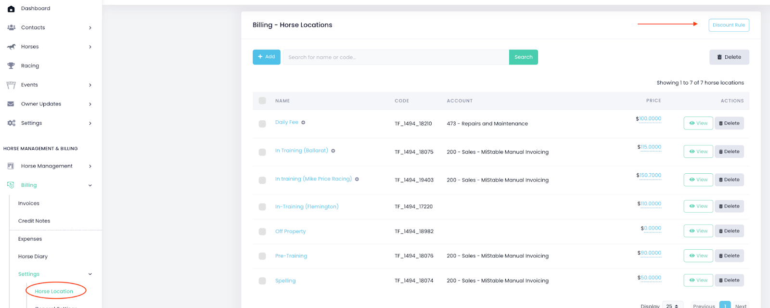This screenshot has height=308, width=770.
Task: Open Invoices in the Billing menu
Action: pos(29,204)
